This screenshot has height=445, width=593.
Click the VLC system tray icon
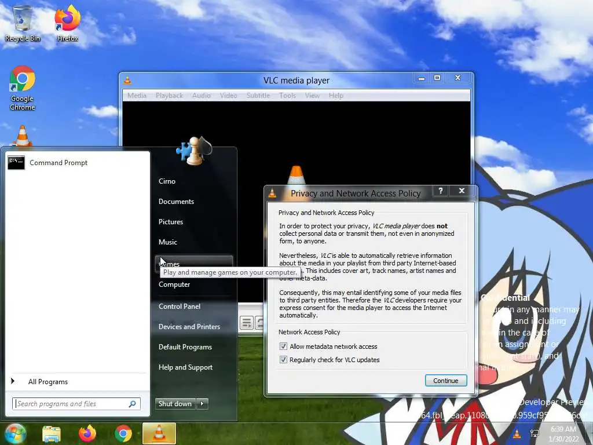(x=517, y=433)
